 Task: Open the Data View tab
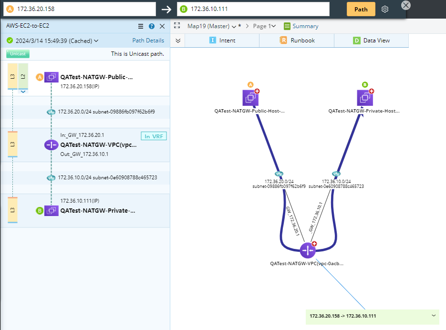(372, 41)
